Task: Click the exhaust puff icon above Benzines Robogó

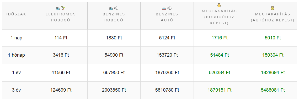Action: point(116,8)
